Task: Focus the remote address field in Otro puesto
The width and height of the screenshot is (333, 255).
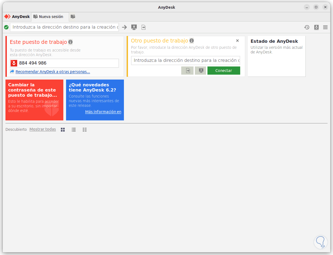Action: click(186, 60)
